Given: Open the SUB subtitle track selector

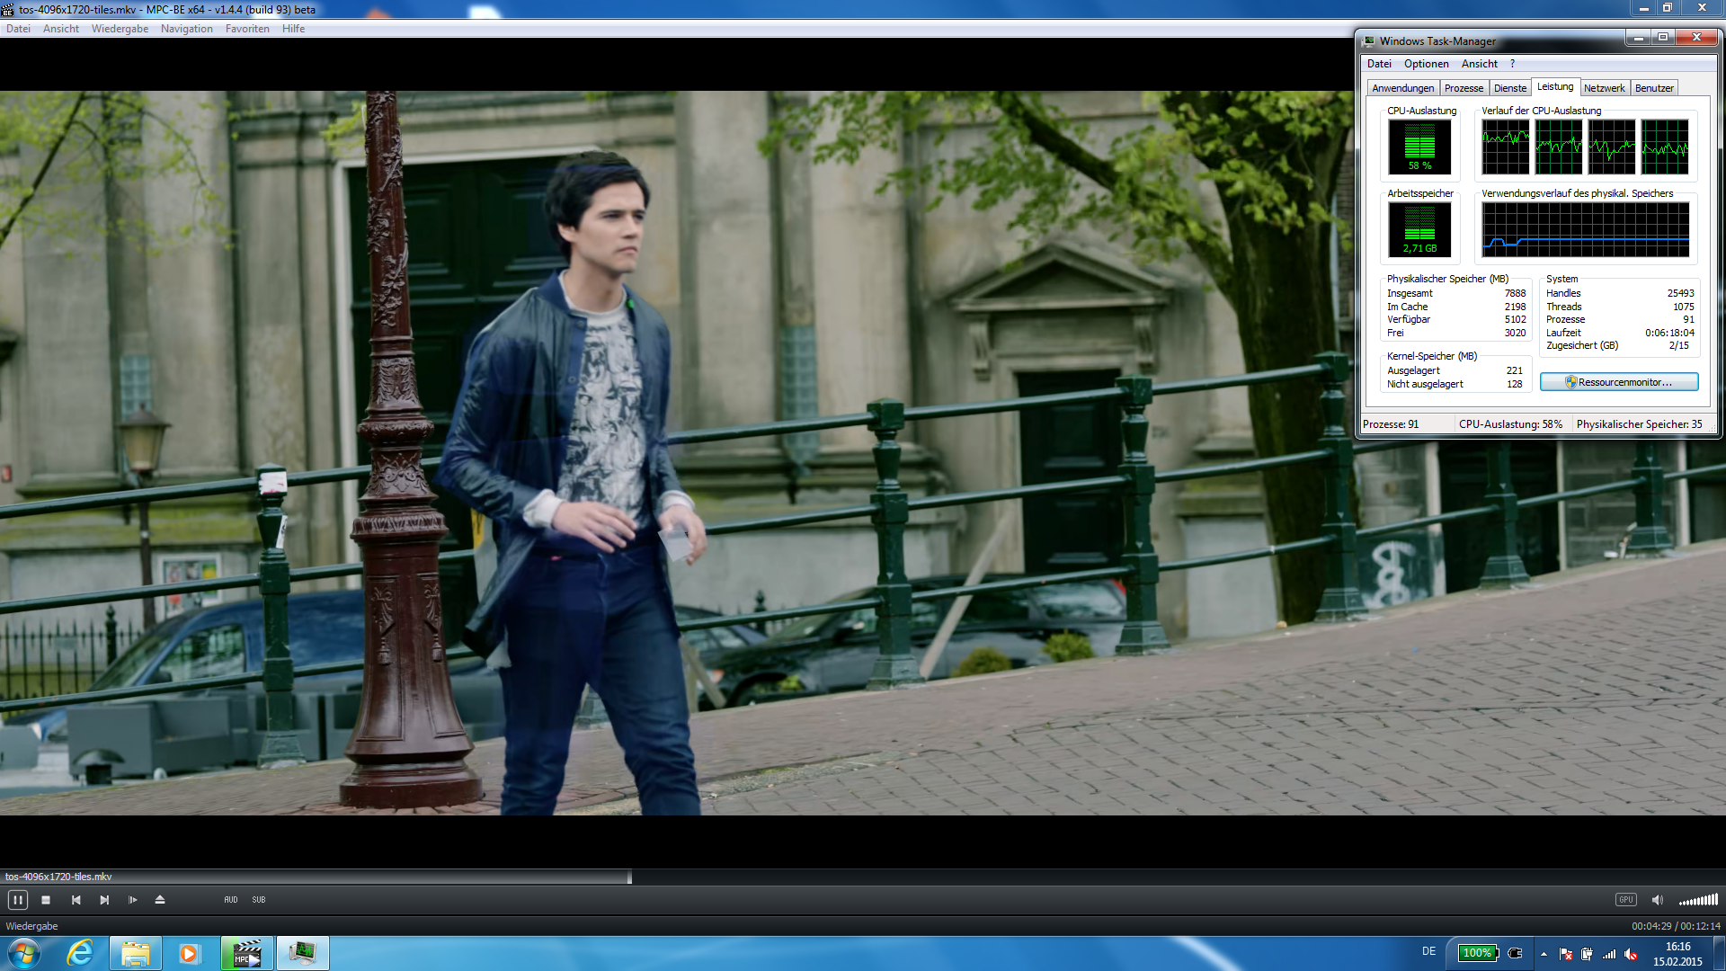Looking at the screenshot, I should pyautogui.click(x=259, y=900).
